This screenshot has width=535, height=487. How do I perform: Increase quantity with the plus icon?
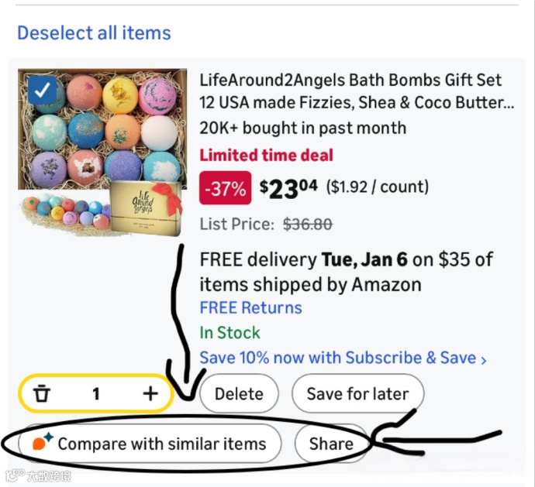pos(150,394)
